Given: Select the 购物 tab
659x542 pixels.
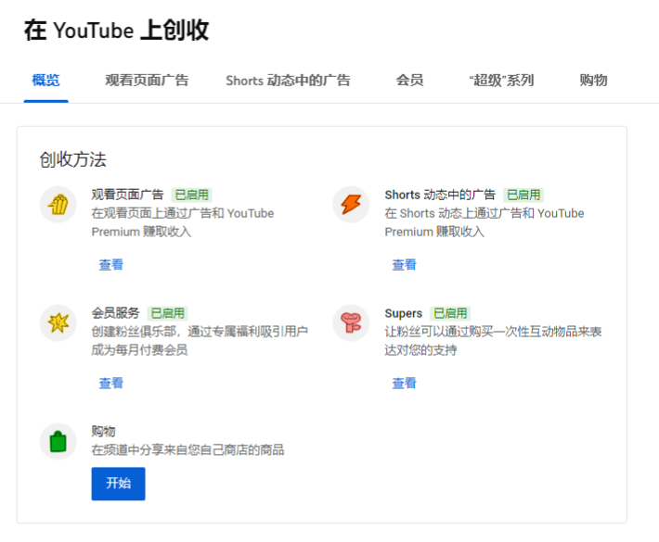Looking at the screenshot, I should coord(593,80).
